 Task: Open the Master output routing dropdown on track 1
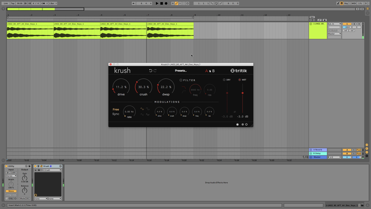(334, 34)
